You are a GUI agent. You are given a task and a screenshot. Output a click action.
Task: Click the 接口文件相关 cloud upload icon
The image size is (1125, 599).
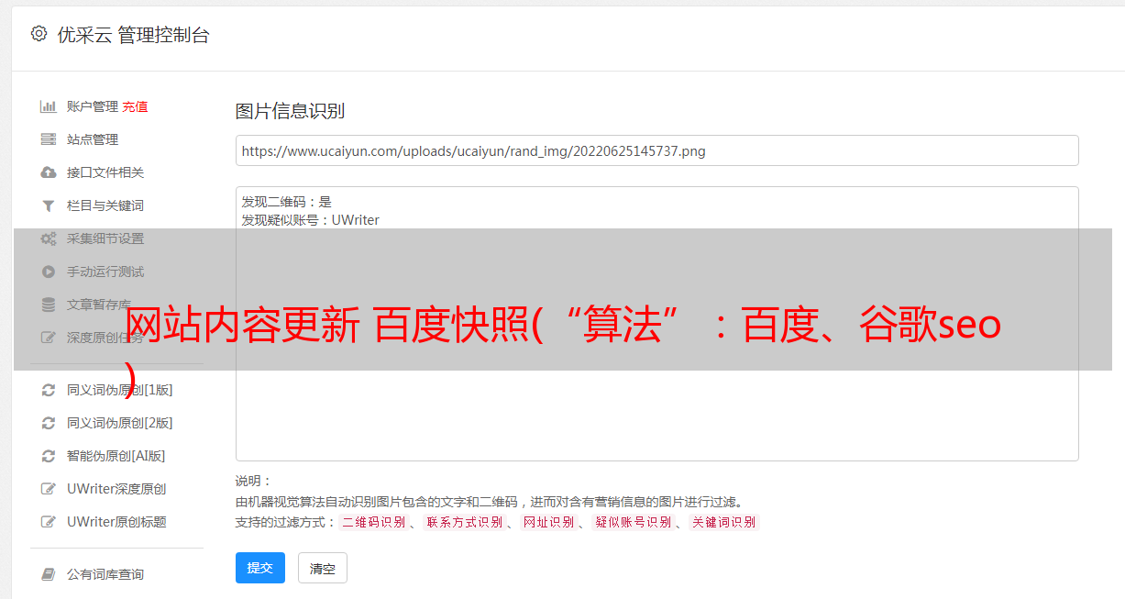(x=49, y=172)
